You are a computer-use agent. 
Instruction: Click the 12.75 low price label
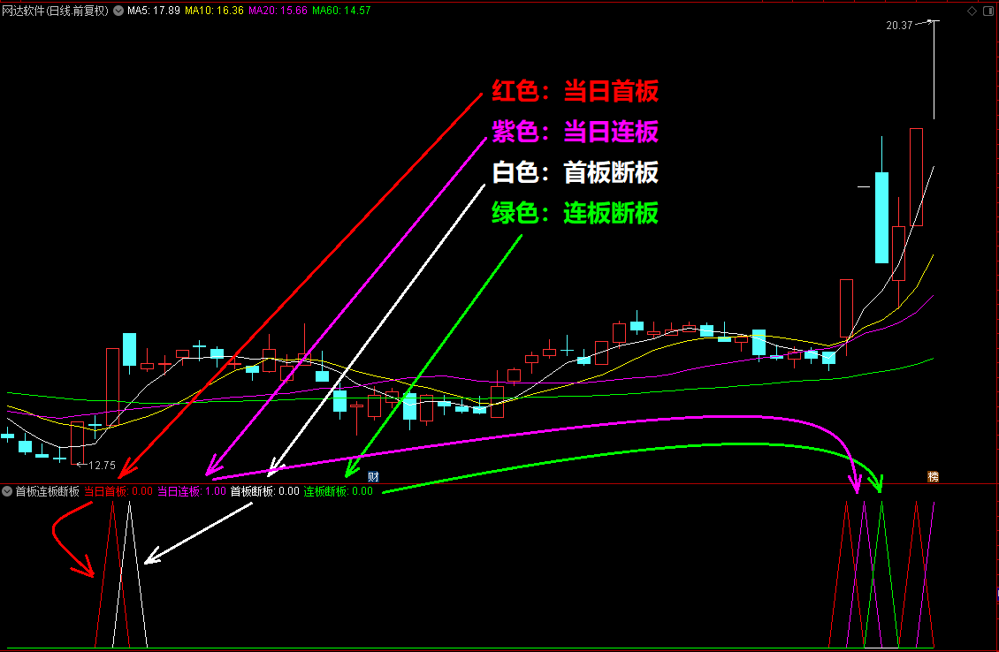[102, 466]
